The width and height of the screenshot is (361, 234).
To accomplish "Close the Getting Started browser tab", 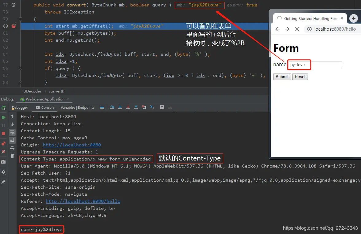I will pyautogui.click(x=342, y=18).
